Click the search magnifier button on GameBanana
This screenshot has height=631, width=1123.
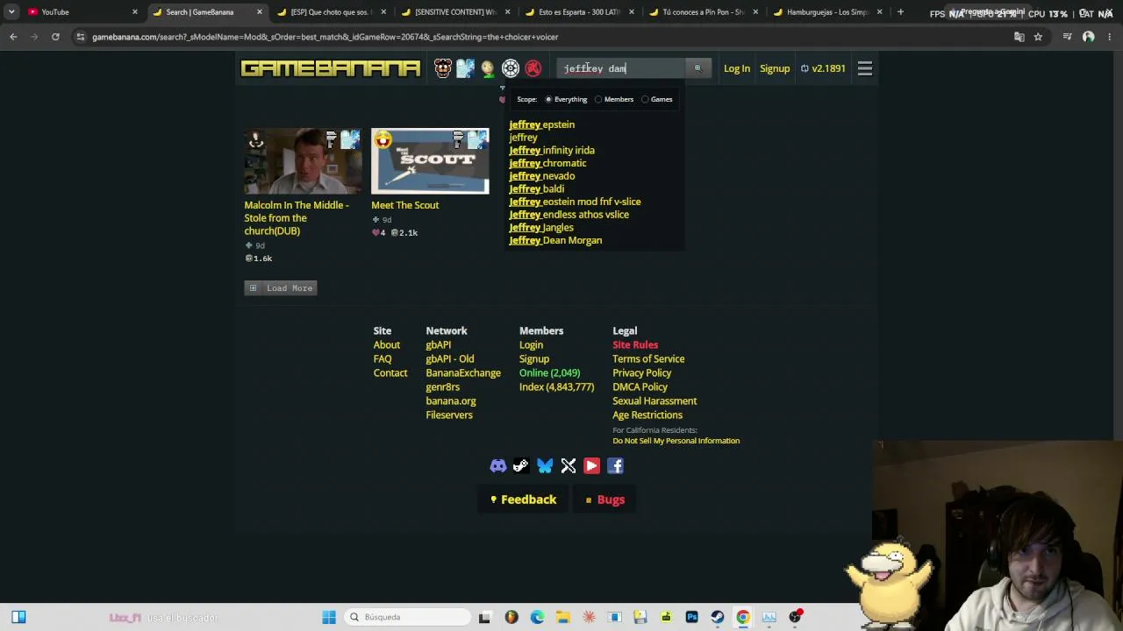[x=698, y=68]
